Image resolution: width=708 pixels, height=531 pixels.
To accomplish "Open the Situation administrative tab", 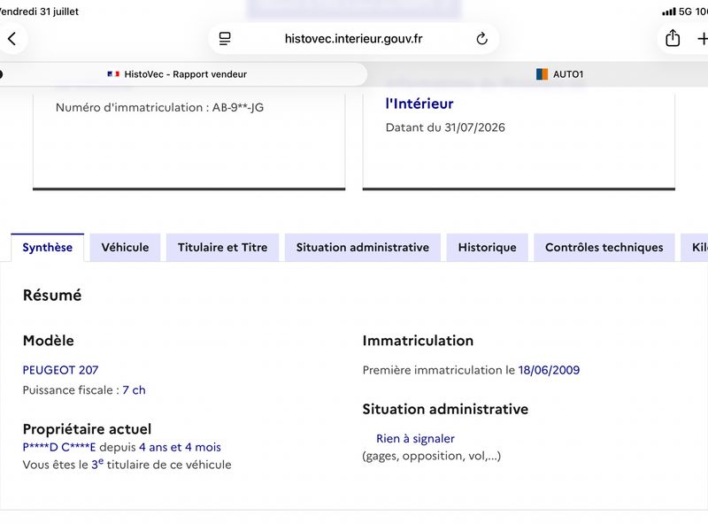I will [x=363, y=248].
